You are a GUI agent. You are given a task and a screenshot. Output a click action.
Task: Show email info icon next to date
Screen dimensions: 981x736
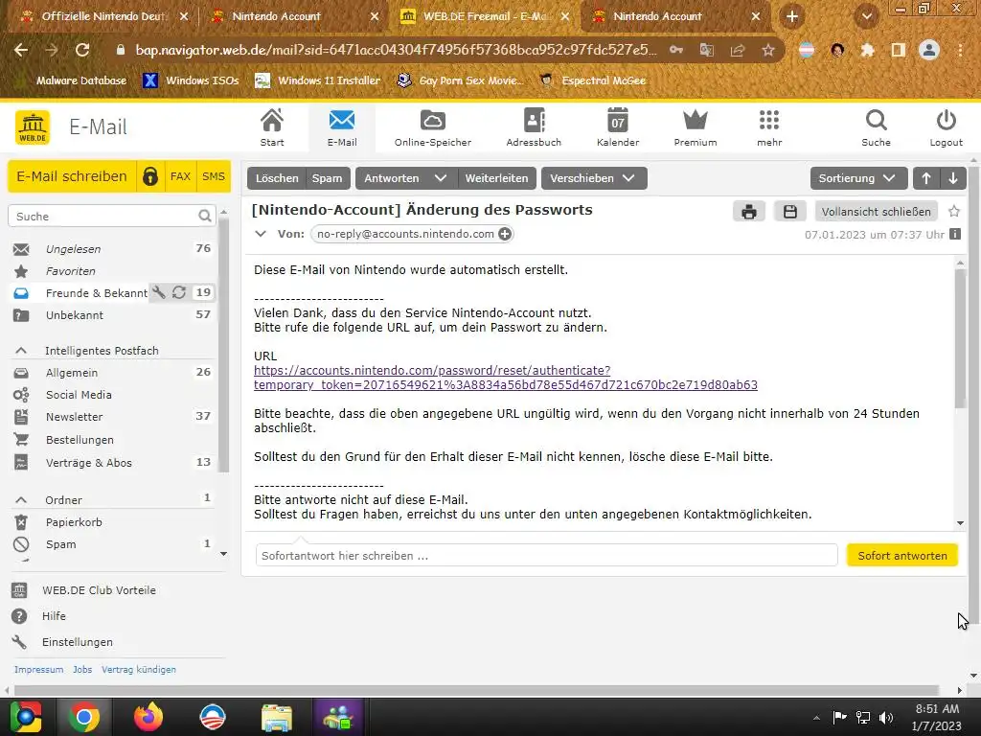(955, 234)
